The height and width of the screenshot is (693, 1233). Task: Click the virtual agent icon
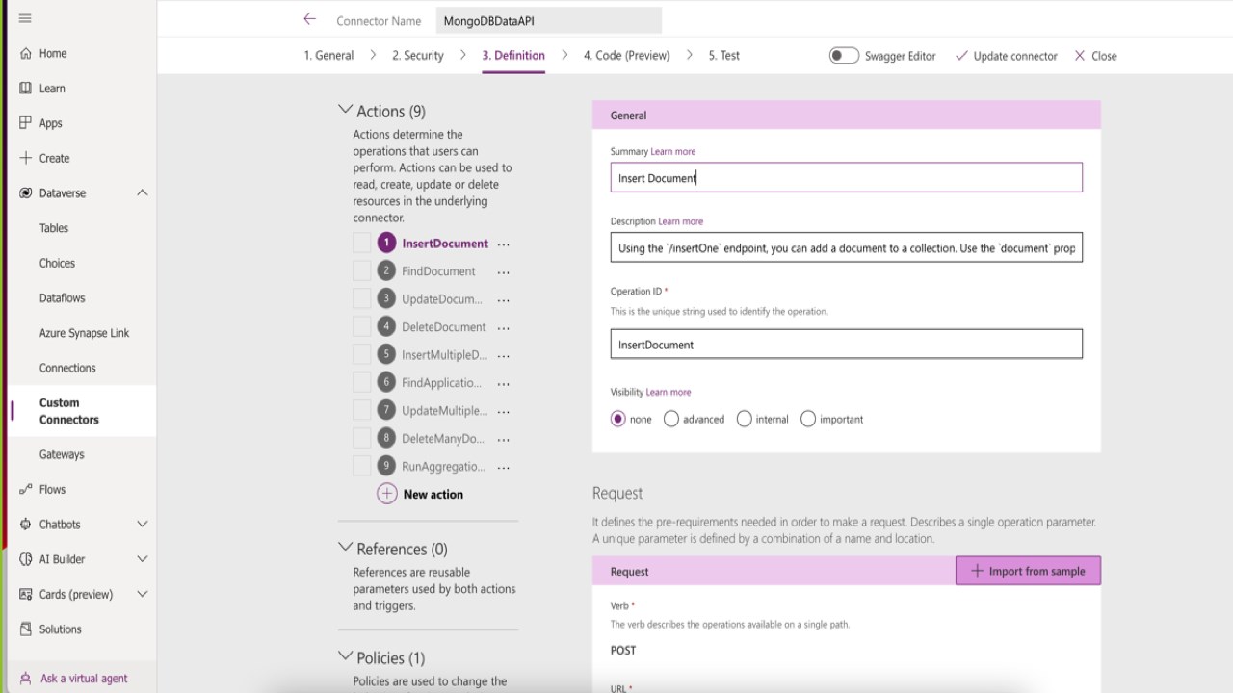coord(26,679)
